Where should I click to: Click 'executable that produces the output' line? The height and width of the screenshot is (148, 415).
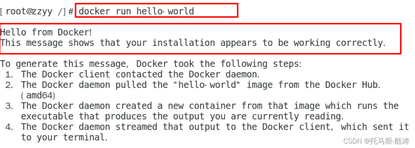pos(182,116)
